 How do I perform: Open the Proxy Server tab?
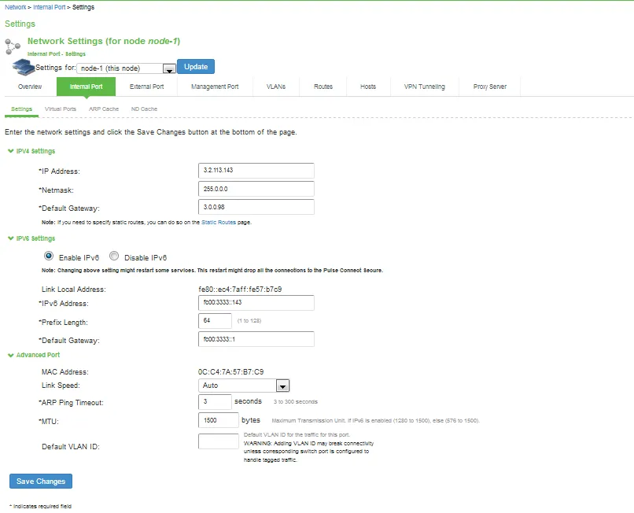tap(490, 87)
